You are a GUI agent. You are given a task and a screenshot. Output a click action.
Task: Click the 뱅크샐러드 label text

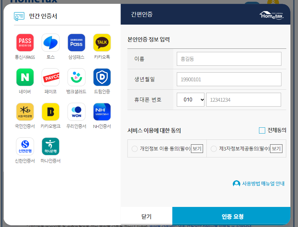click(x=76, y=92)
